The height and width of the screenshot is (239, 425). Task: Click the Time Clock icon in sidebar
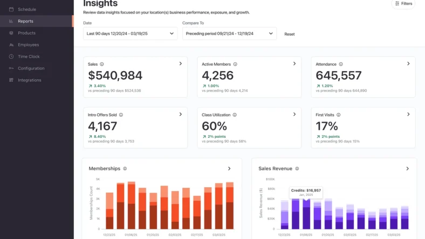pos(11,57)
